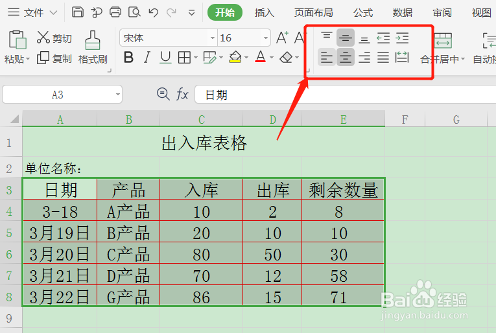Select cell containing D产品

pyautogui.click(x=128, y=275)
